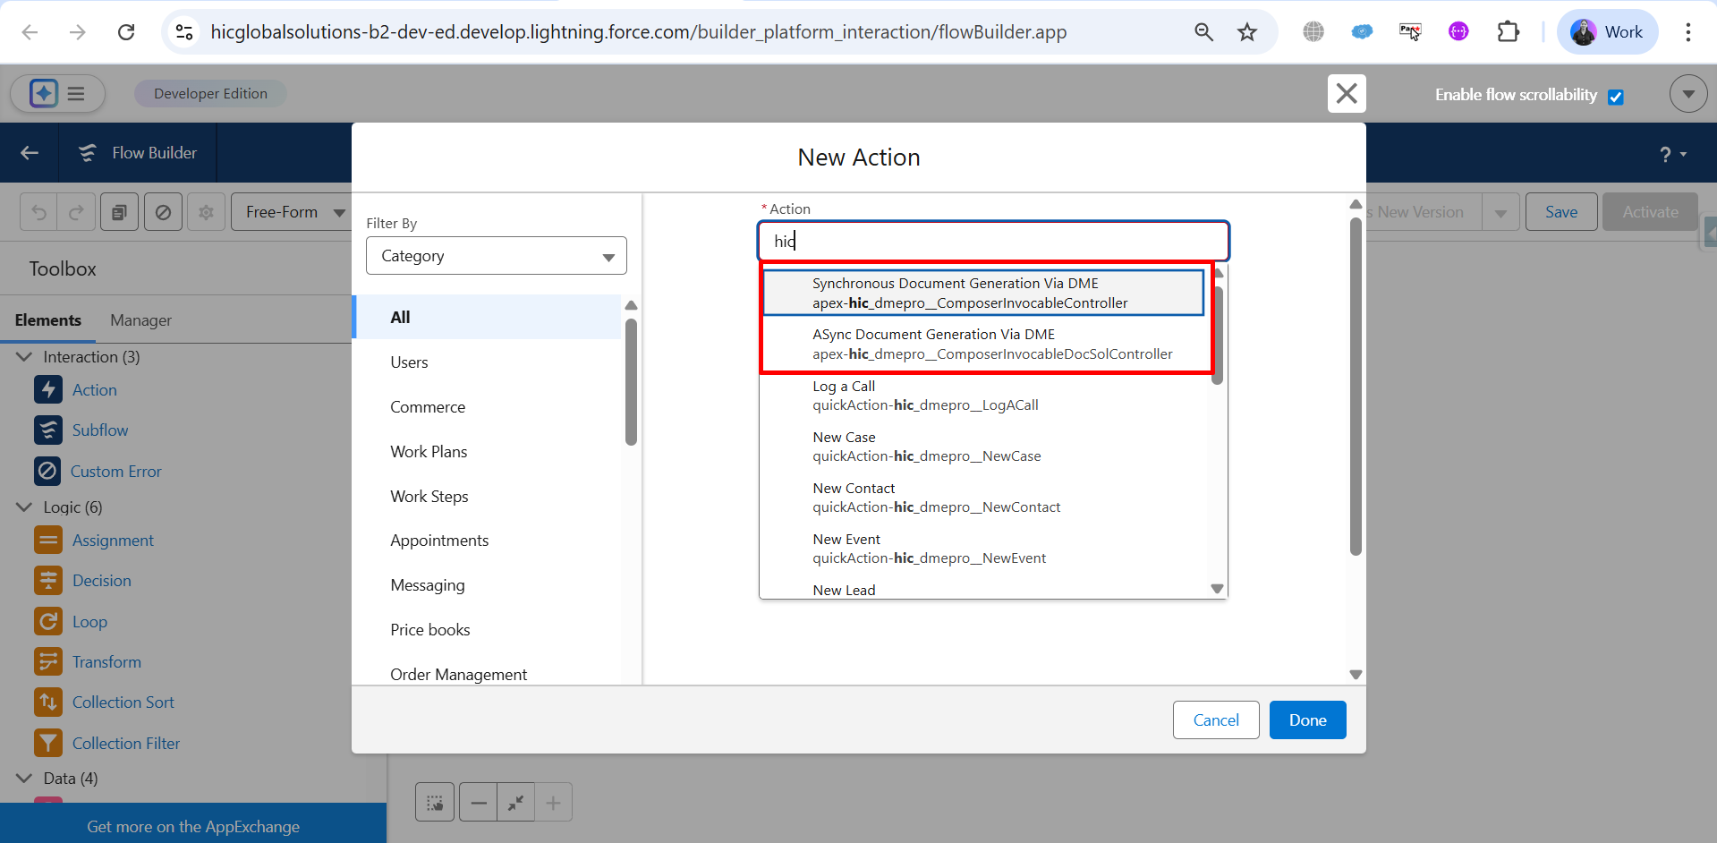Bookmark page with the star icon
This screenshot has width=1717, height=843.
point(1246,32)
